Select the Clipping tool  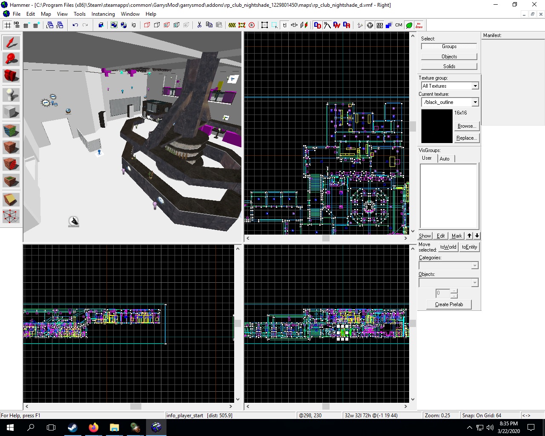(11, 199)
